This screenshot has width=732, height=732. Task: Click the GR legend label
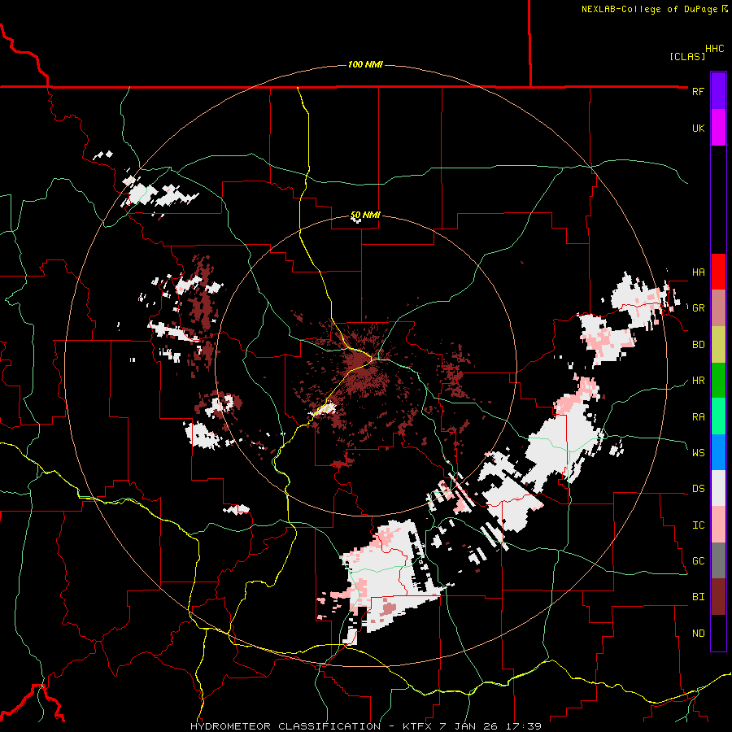click(x=698, y=308)
